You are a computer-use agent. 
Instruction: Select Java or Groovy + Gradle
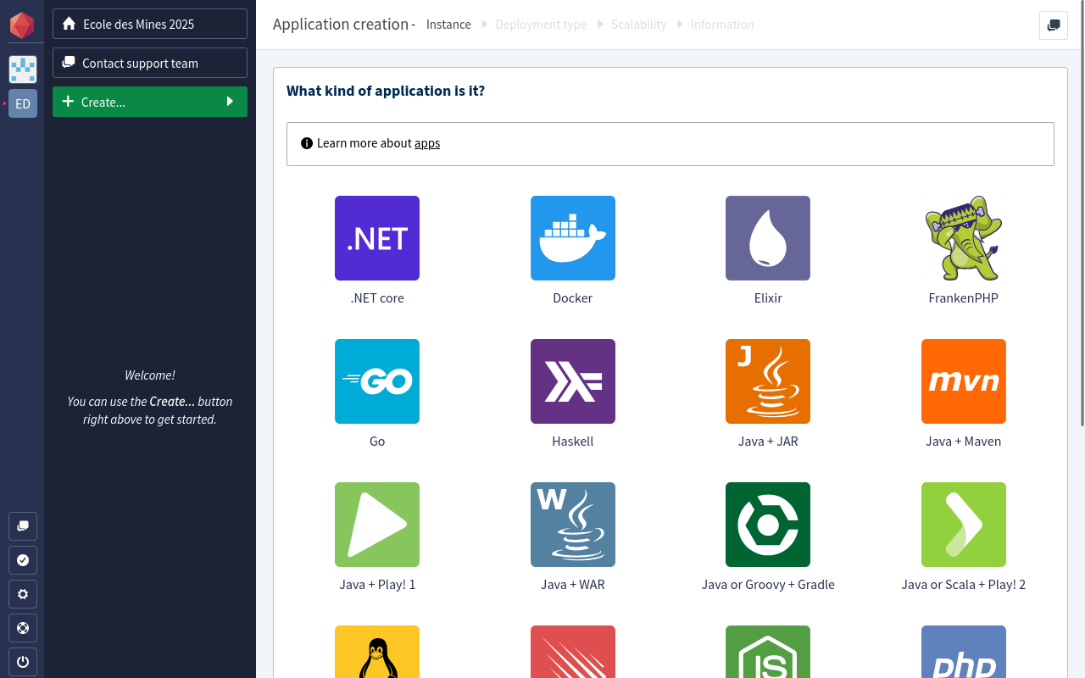click(x=767, y=525)
